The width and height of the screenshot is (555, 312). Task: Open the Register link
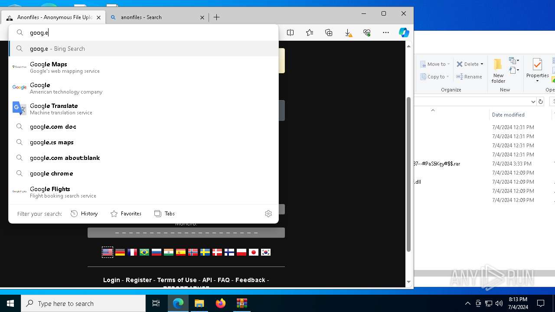pos(139,280)
